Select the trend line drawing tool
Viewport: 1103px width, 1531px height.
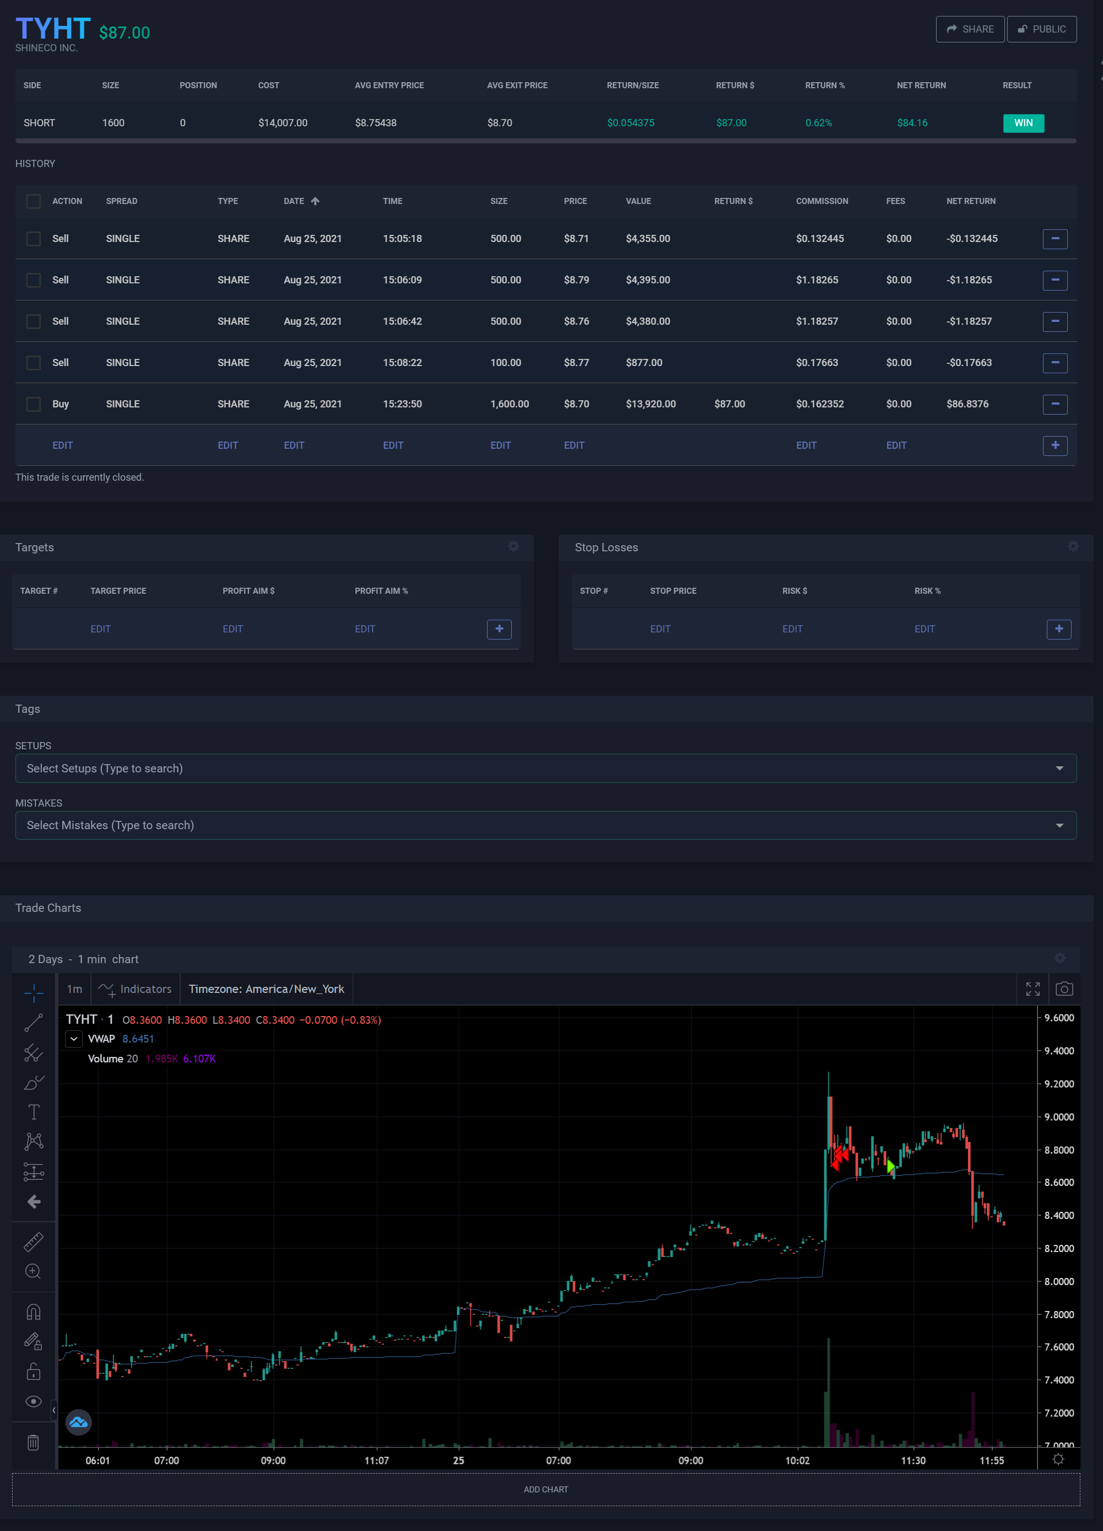click(x=33, y=1023)
